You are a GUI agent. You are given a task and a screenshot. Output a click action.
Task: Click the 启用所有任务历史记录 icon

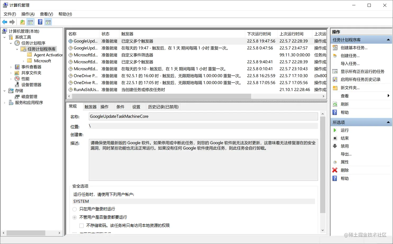335,79
